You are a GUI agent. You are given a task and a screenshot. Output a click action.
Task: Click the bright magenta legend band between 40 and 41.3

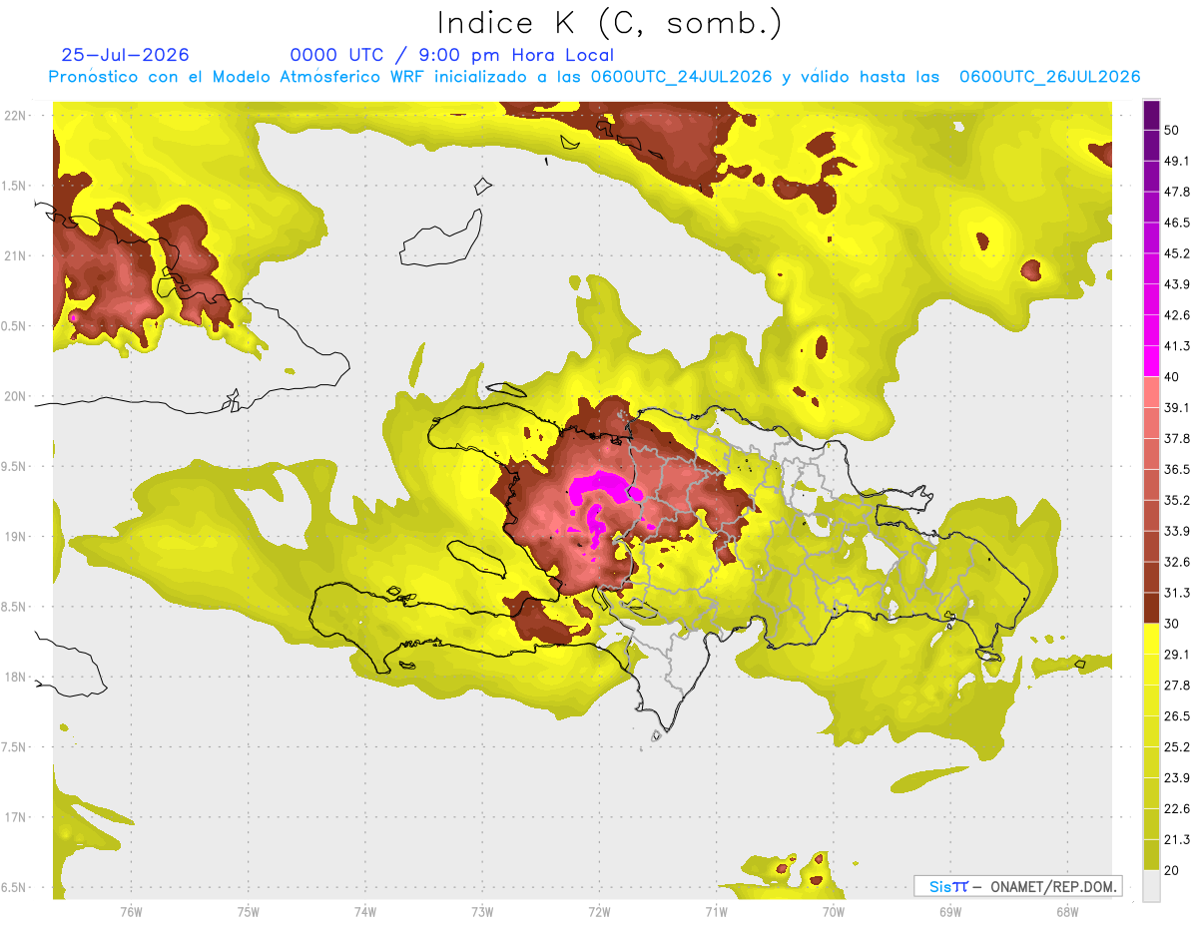coord(1151,361)
